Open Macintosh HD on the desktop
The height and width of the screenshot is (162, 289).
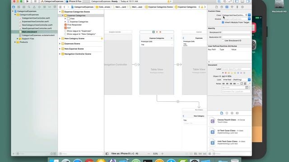pos(279,6)
